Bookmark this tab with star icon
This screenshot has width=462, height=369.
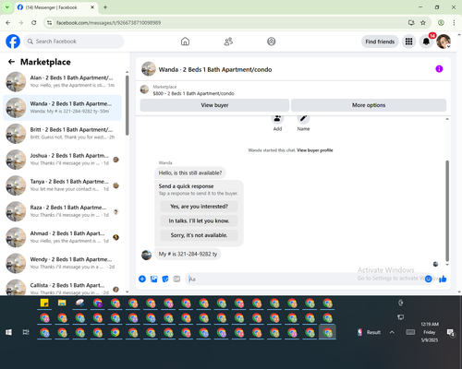(x=423, y=22)
